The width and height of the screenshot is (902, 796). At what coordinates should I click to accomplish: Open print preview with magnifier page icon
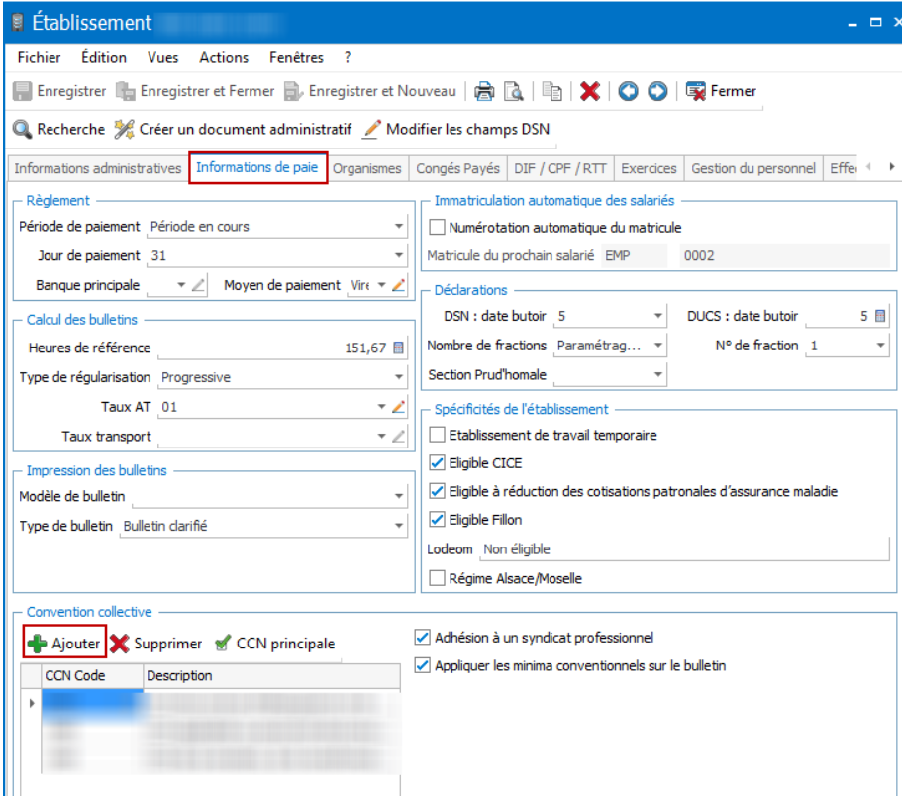coord(513,91)
